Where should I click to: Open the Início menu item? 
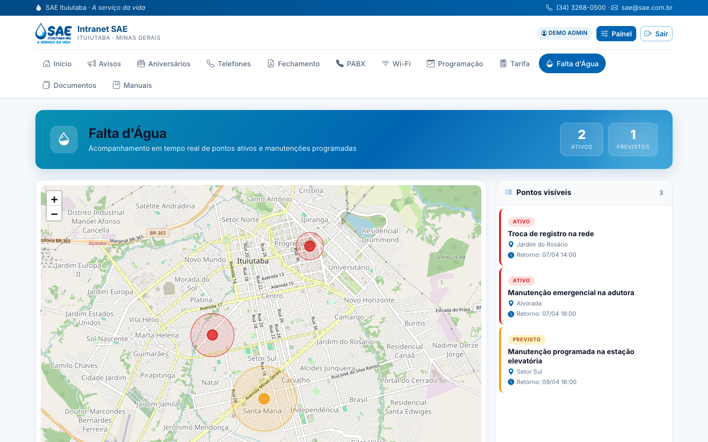57,63
